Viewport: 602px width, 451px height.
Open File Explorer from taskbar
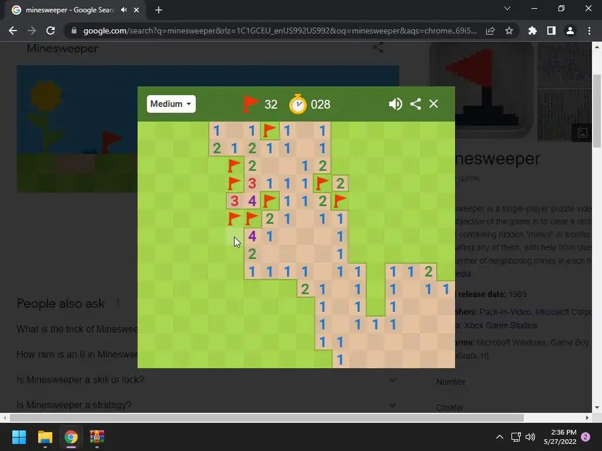click(45, 437)
